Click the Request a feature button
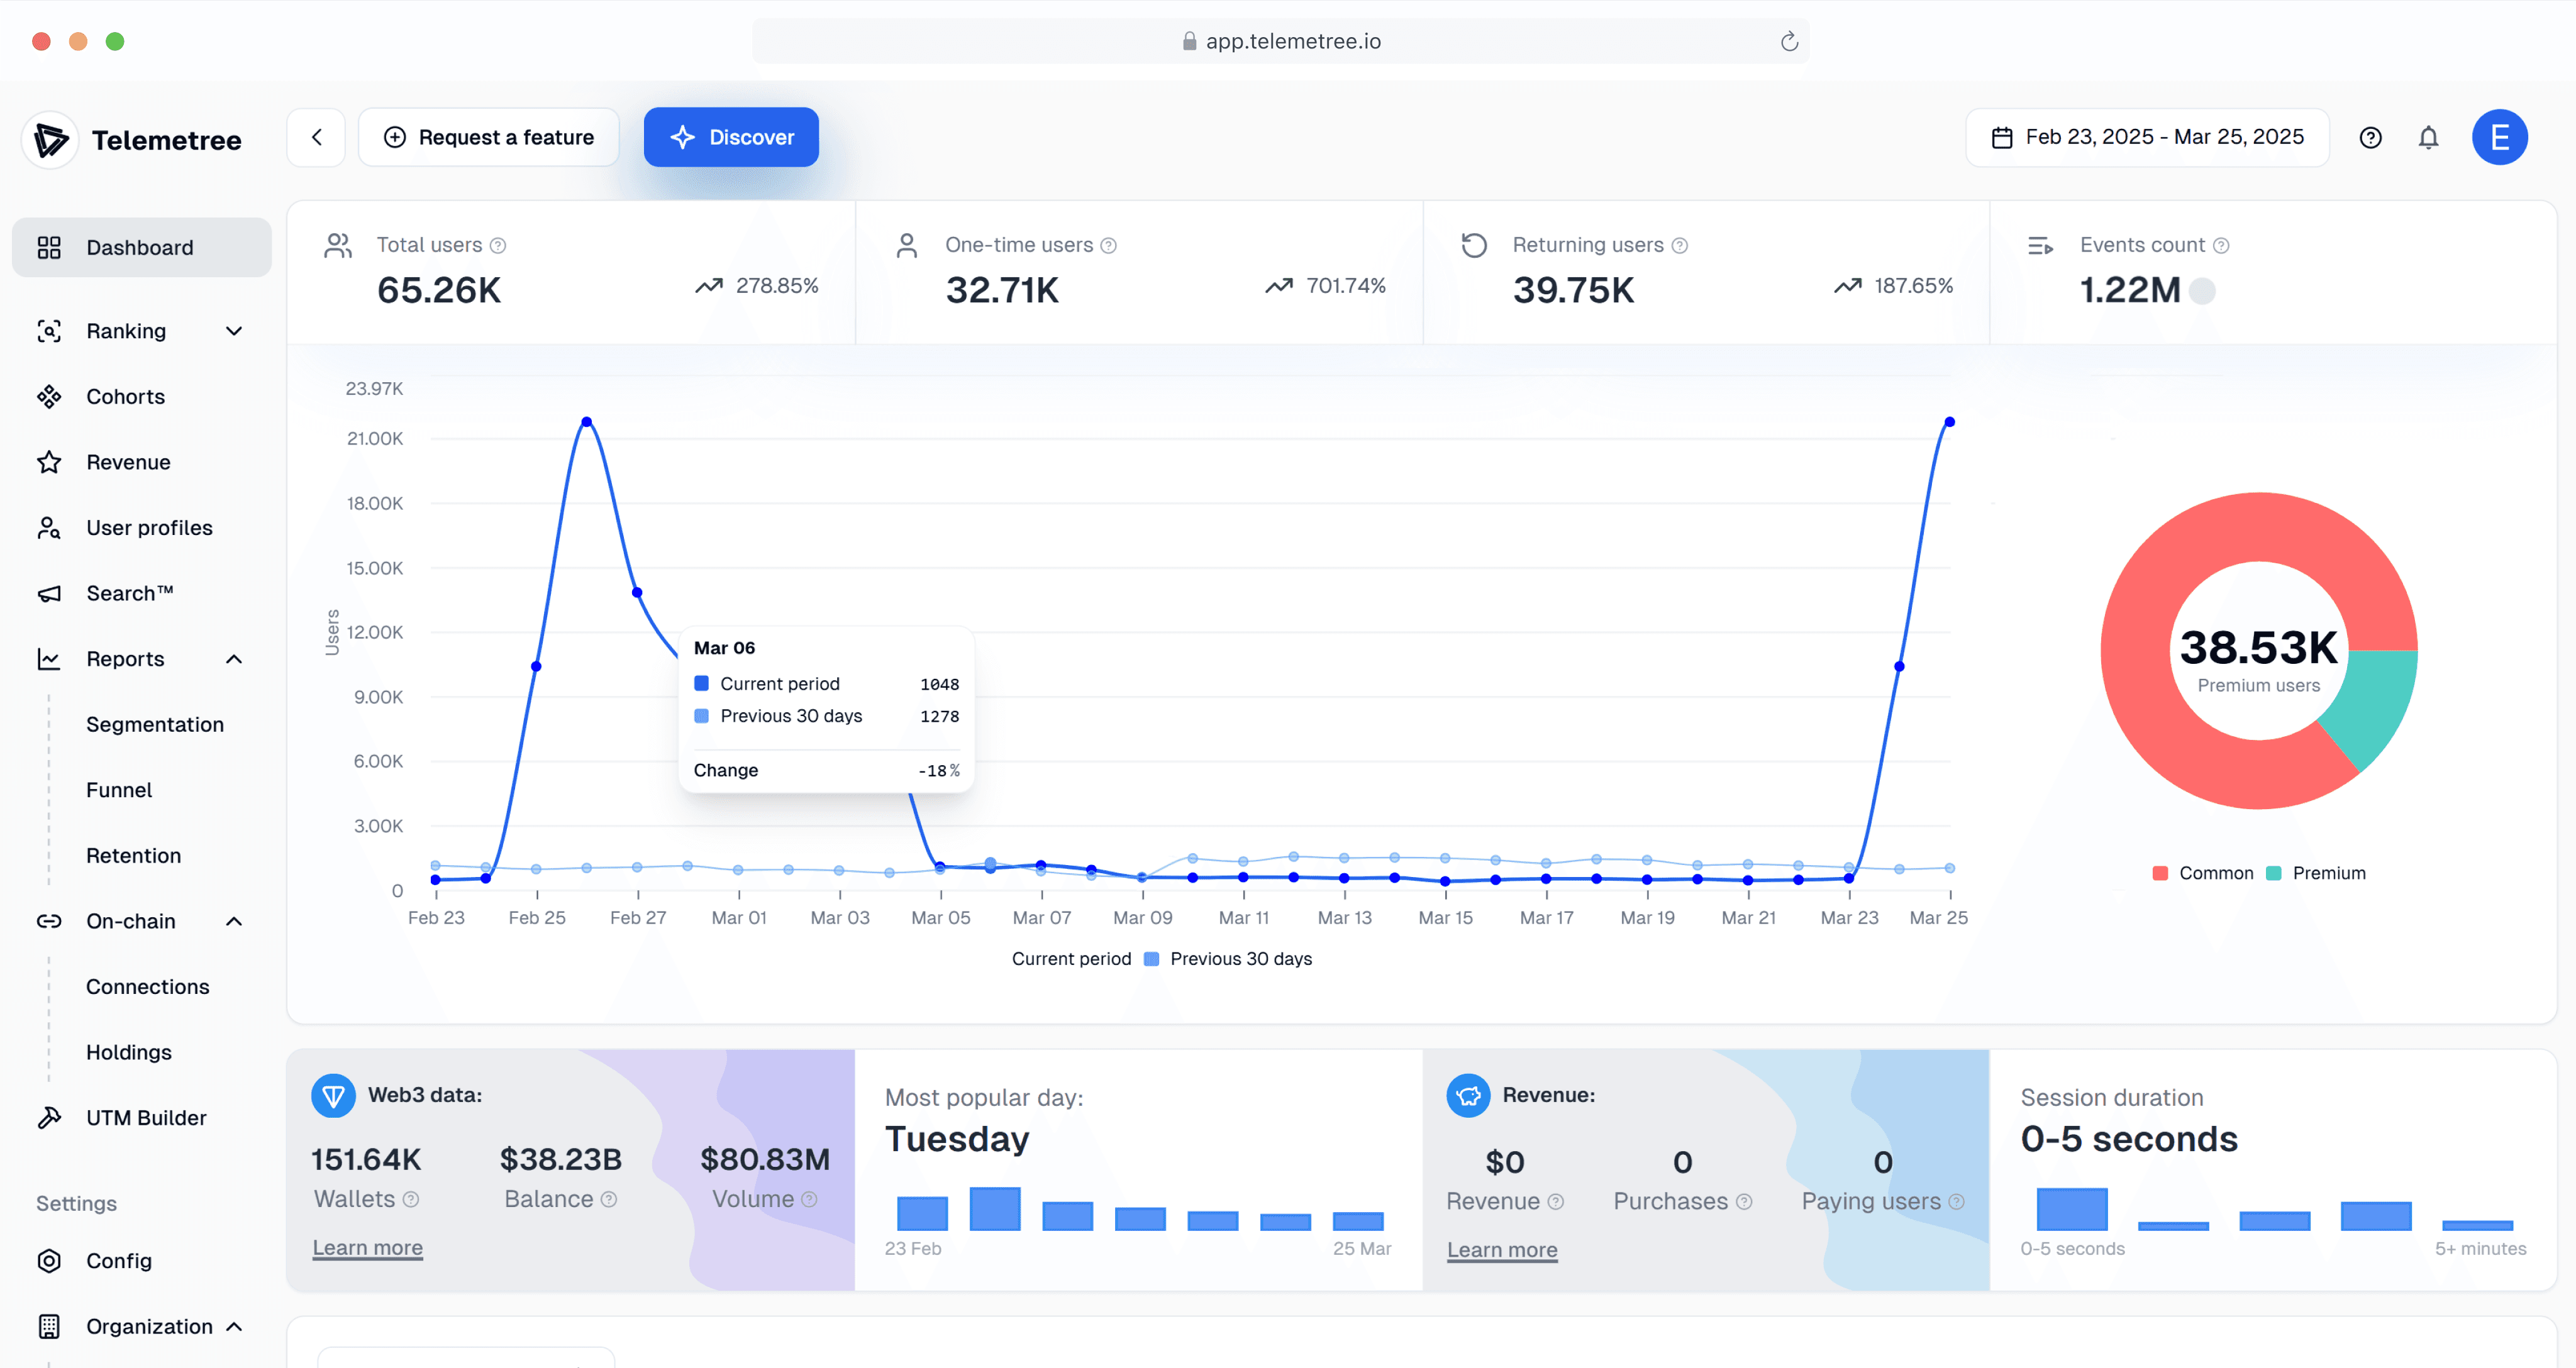The height and width of the screenshot is (1368, 2576). (x=488, y=137)
